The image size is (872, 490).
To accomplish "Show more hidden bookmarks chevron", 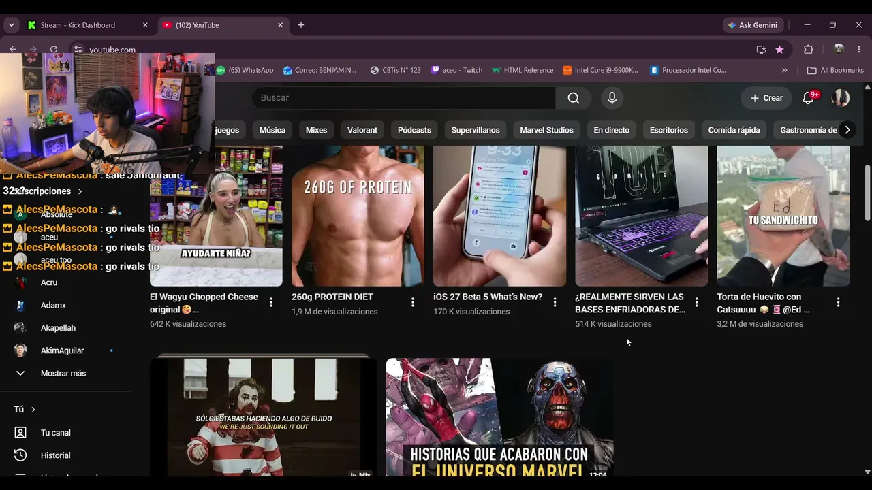I will 785,70.
